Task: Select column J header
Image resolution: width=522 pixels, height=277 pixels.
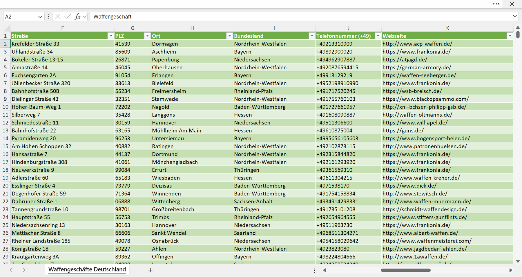Action: pos(348,28)
